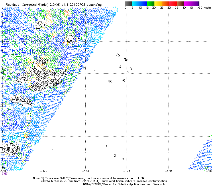212x186 pixels.
Task: Click the yellow 20-25 knots legend segment
Action: (x=158, y=3)
